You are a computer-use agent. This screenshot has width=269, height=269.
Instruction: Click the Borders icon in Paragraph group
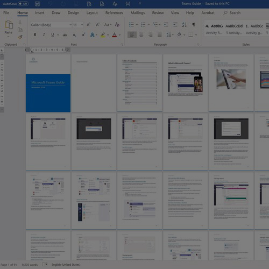[190, 35]
